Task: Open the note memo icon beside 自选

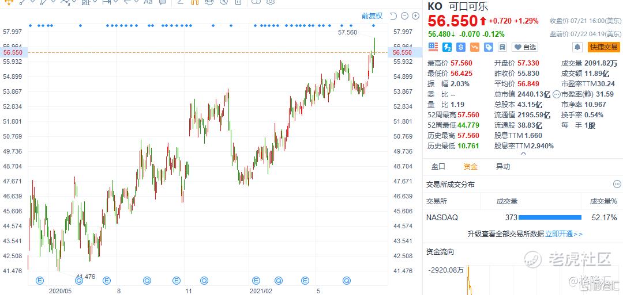Action: pos(502,47)
